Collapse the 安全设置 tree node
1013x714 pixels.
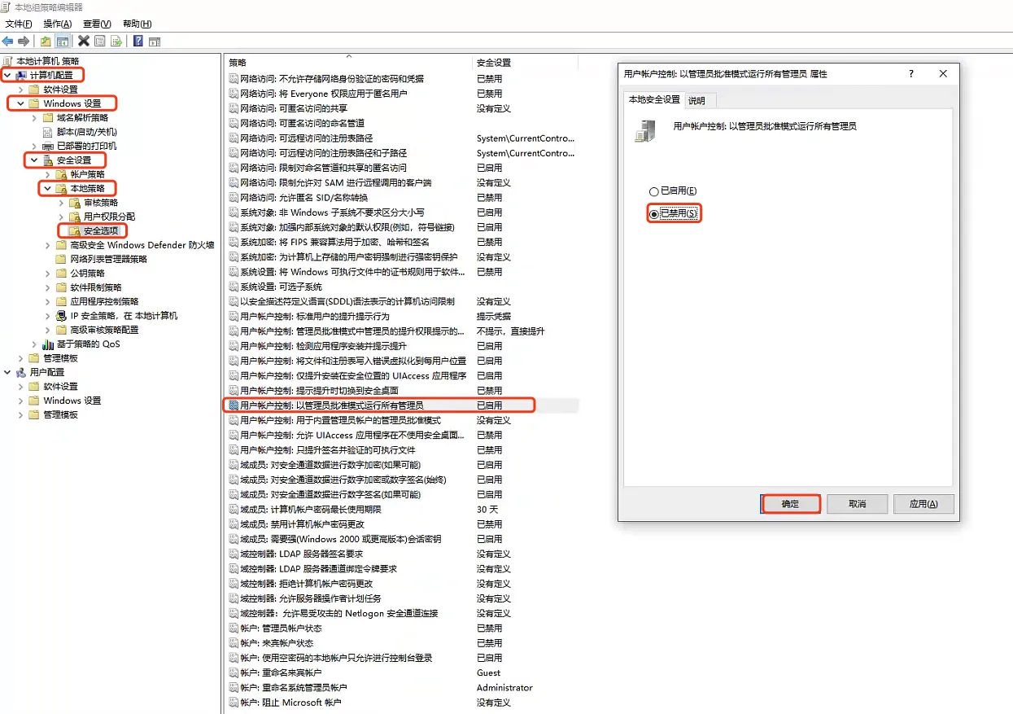pos(33,160)
